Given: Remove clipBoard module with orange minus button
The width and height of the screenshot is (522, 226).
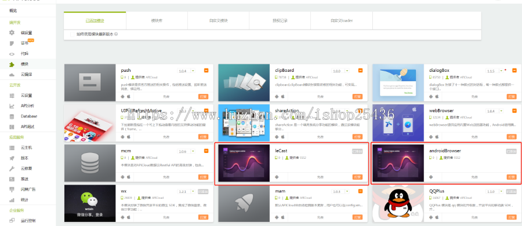Looking at the screenshot, I should pos(360,71).
